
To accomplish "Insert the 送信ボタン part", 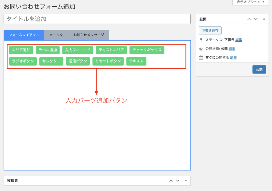I will [x=78, y=61].
